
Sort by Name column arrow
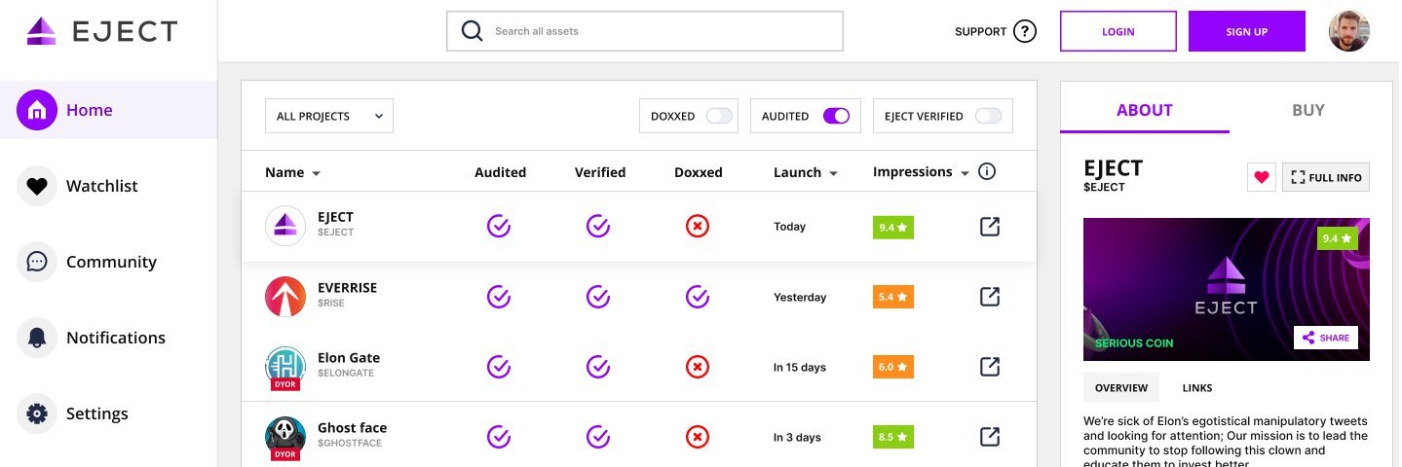316,173
